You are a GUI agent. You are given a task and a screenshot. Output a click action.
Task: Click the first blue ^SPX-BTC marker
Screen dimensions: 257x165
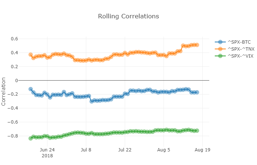click(31, 89)
